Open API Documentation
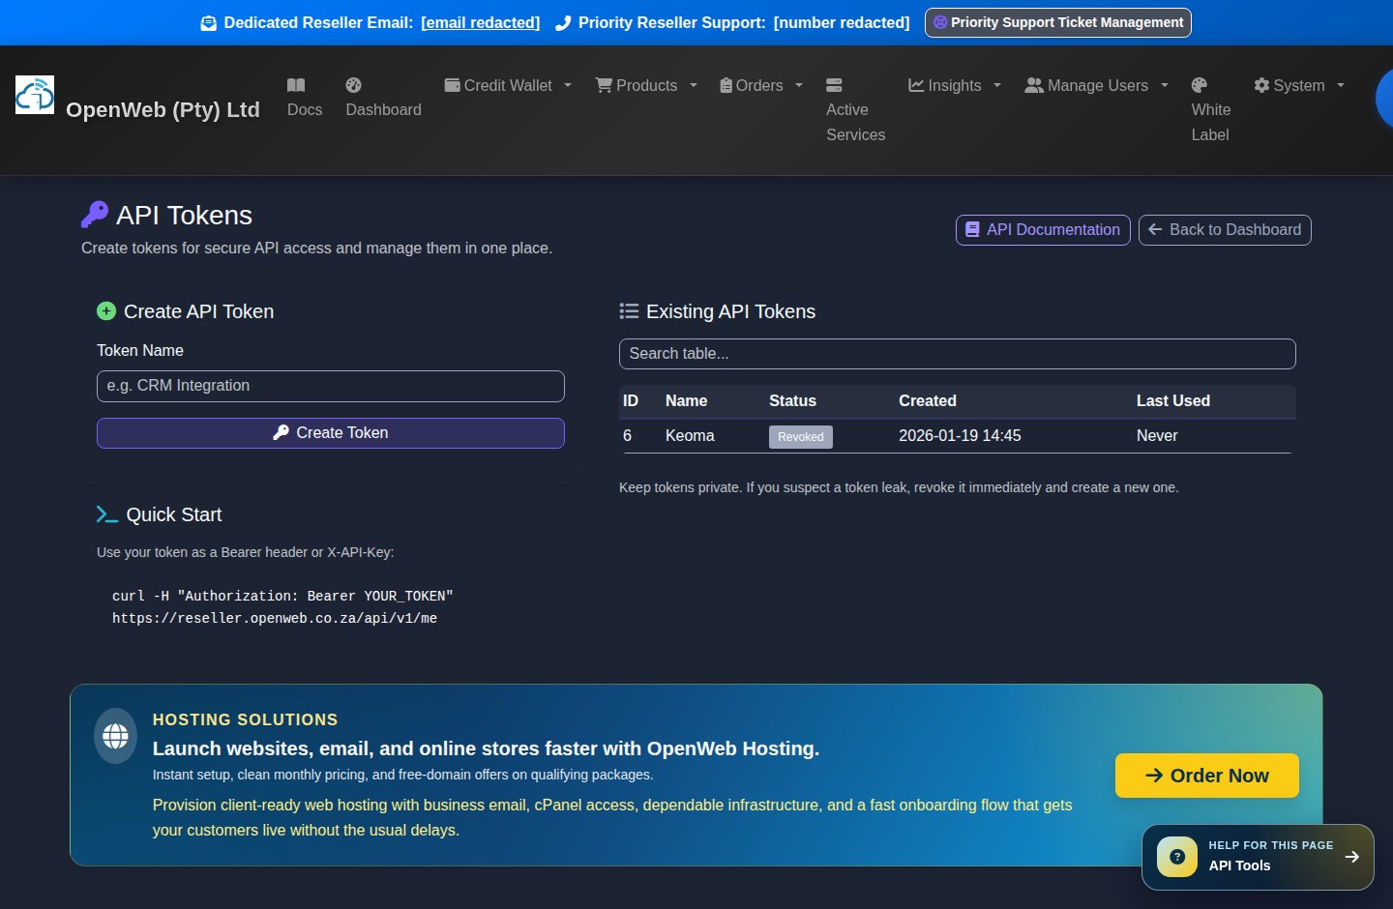The width and height of the screenshot is (1393, 909). [1043, 230]
